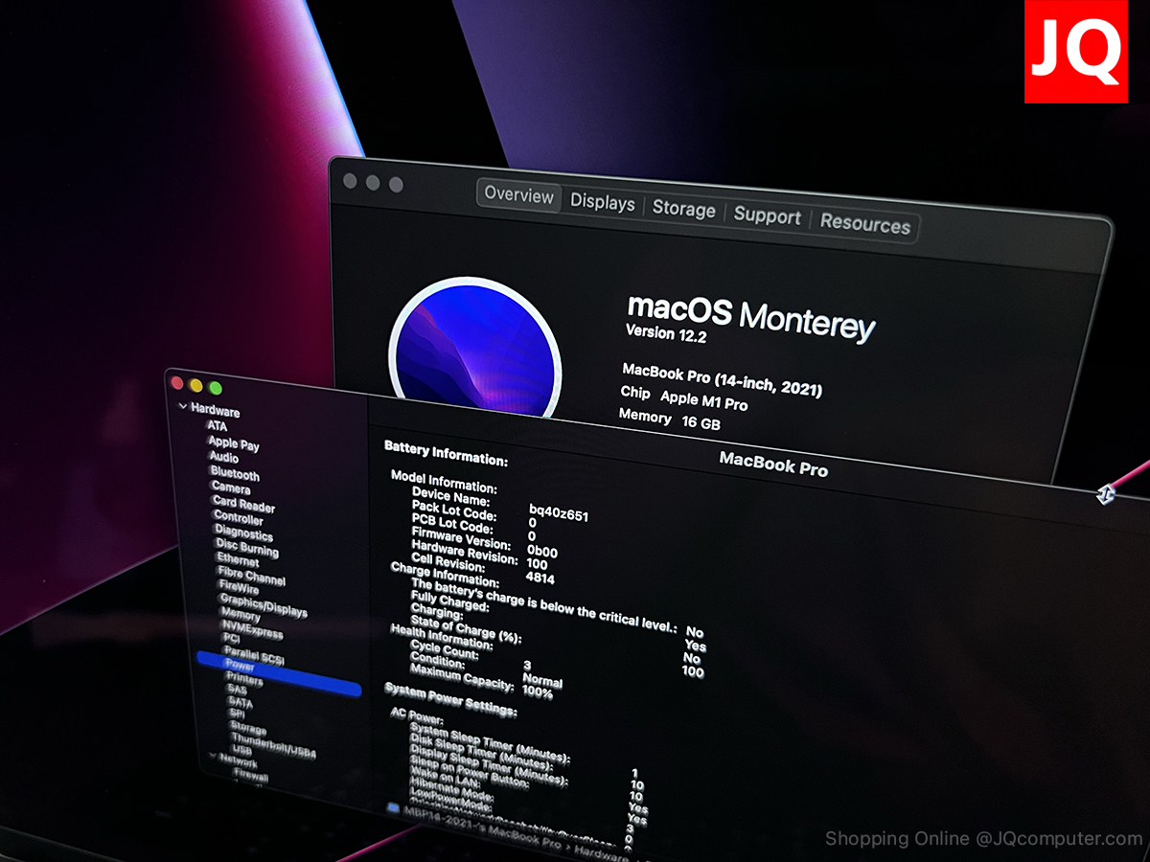The height and width of the screenshot is (862, 1150).
Task: Switch to the Overview tab
Action: click(518, 194)
